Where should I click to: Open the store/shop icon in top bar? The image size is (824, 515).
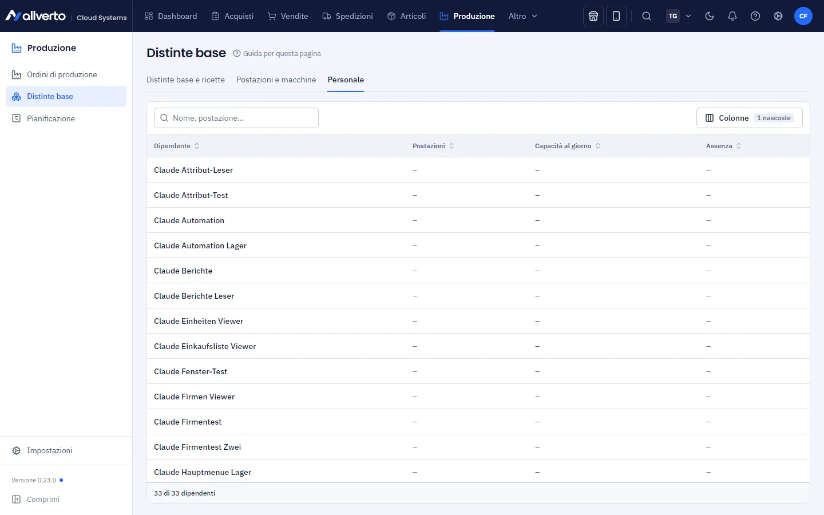pyautogui.click(x=593, y=16)
